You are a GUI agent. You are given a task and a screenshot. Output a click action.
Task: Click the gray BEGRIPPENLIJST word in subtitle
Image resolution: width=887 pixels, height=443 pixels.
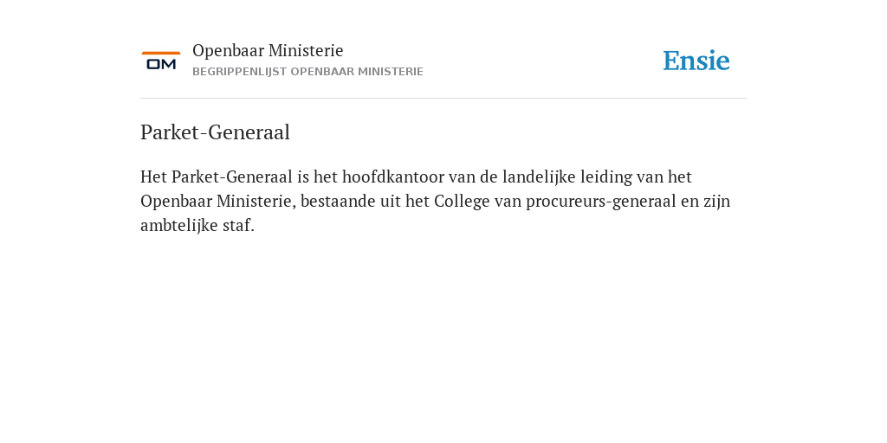tap(240, 72)
